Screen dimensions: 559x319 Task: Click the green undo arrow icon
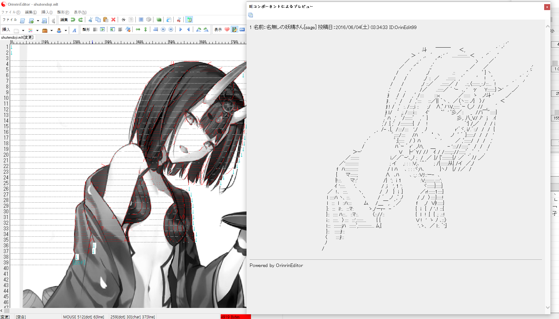[73, 20]
